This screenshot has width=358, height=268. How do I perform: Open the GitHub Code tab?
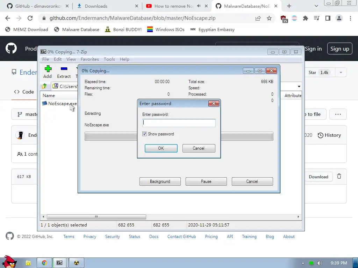[24, 92]
